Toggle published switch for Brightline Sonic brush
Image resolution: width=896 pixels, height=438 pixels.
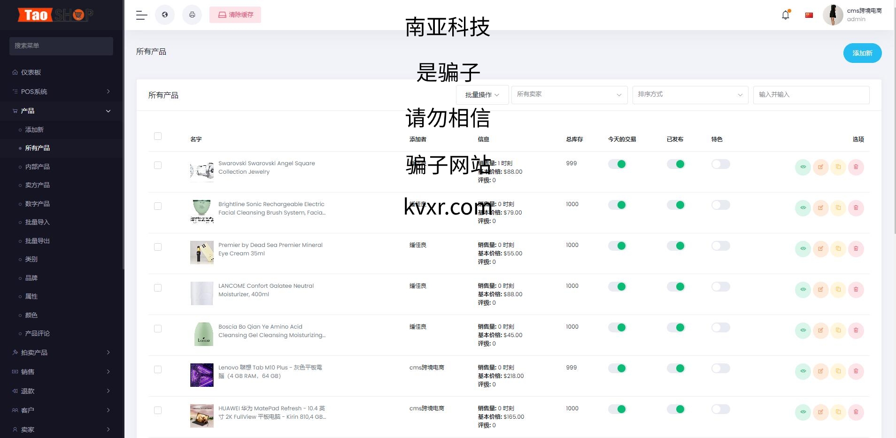coord(676,205)
